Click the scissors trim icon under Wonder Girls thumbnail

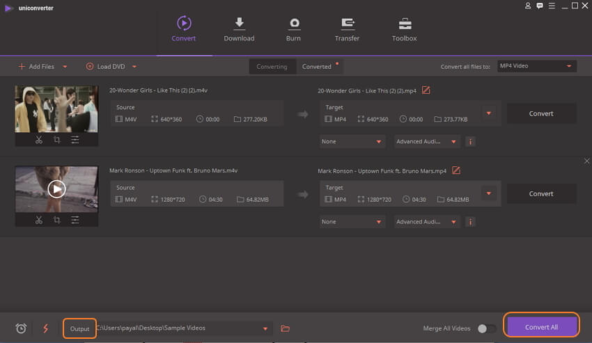[39, 140]
